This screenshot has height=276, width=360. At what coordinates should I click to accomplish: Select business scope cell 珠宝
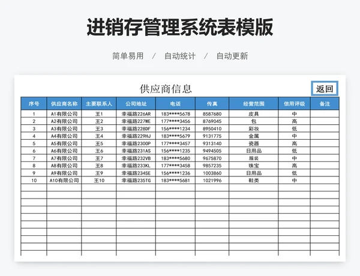254,166
